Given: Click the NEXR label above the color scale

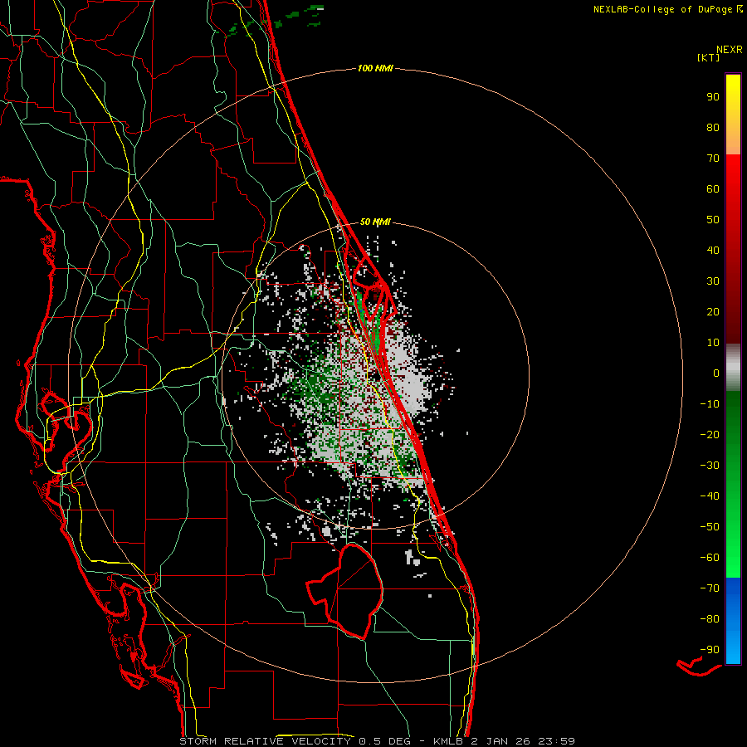Looking at the screenshot, I should tap(730, 50).
